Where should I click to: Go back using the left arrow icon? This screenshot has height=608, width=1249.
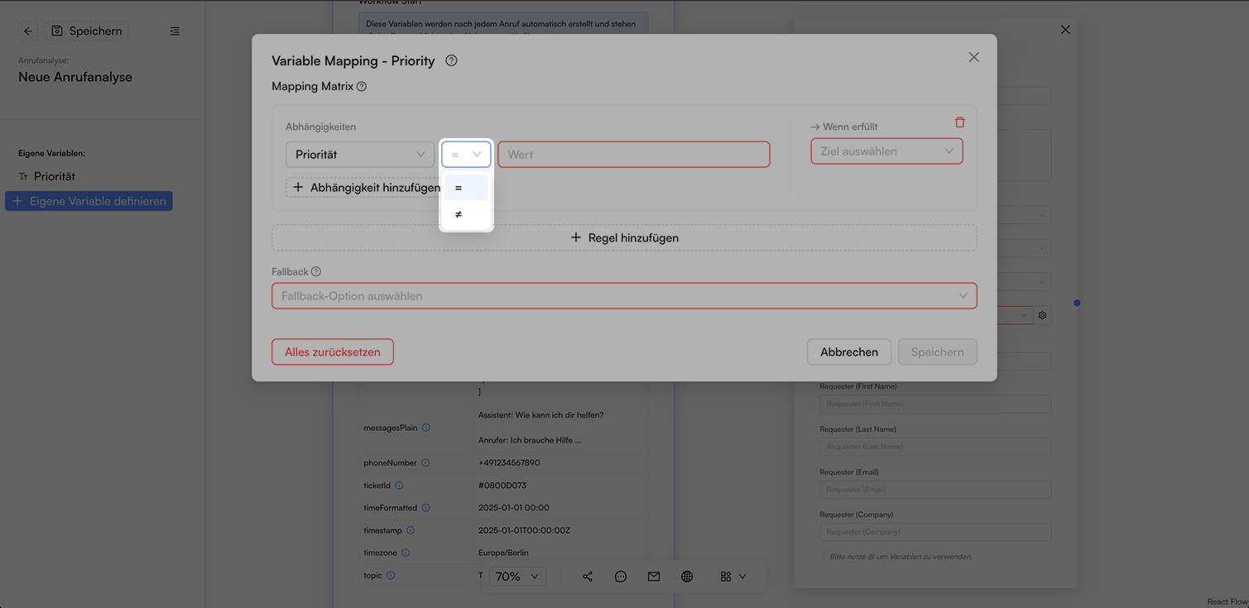point(28,31)
